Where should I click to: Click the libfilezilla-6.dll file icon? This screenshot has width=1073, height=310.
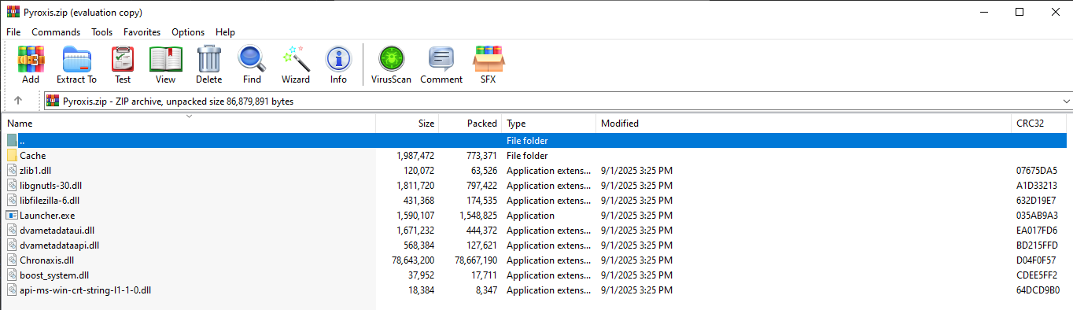(x=12, y=201)
